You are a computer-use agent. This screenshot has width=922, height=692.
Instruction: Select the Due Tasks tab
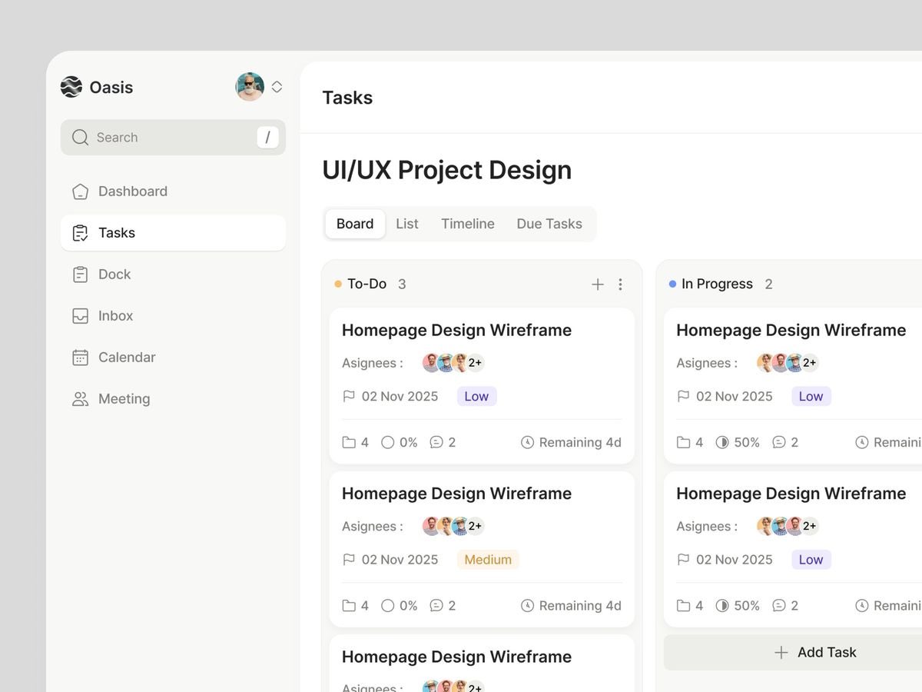[x=549, y=224]
